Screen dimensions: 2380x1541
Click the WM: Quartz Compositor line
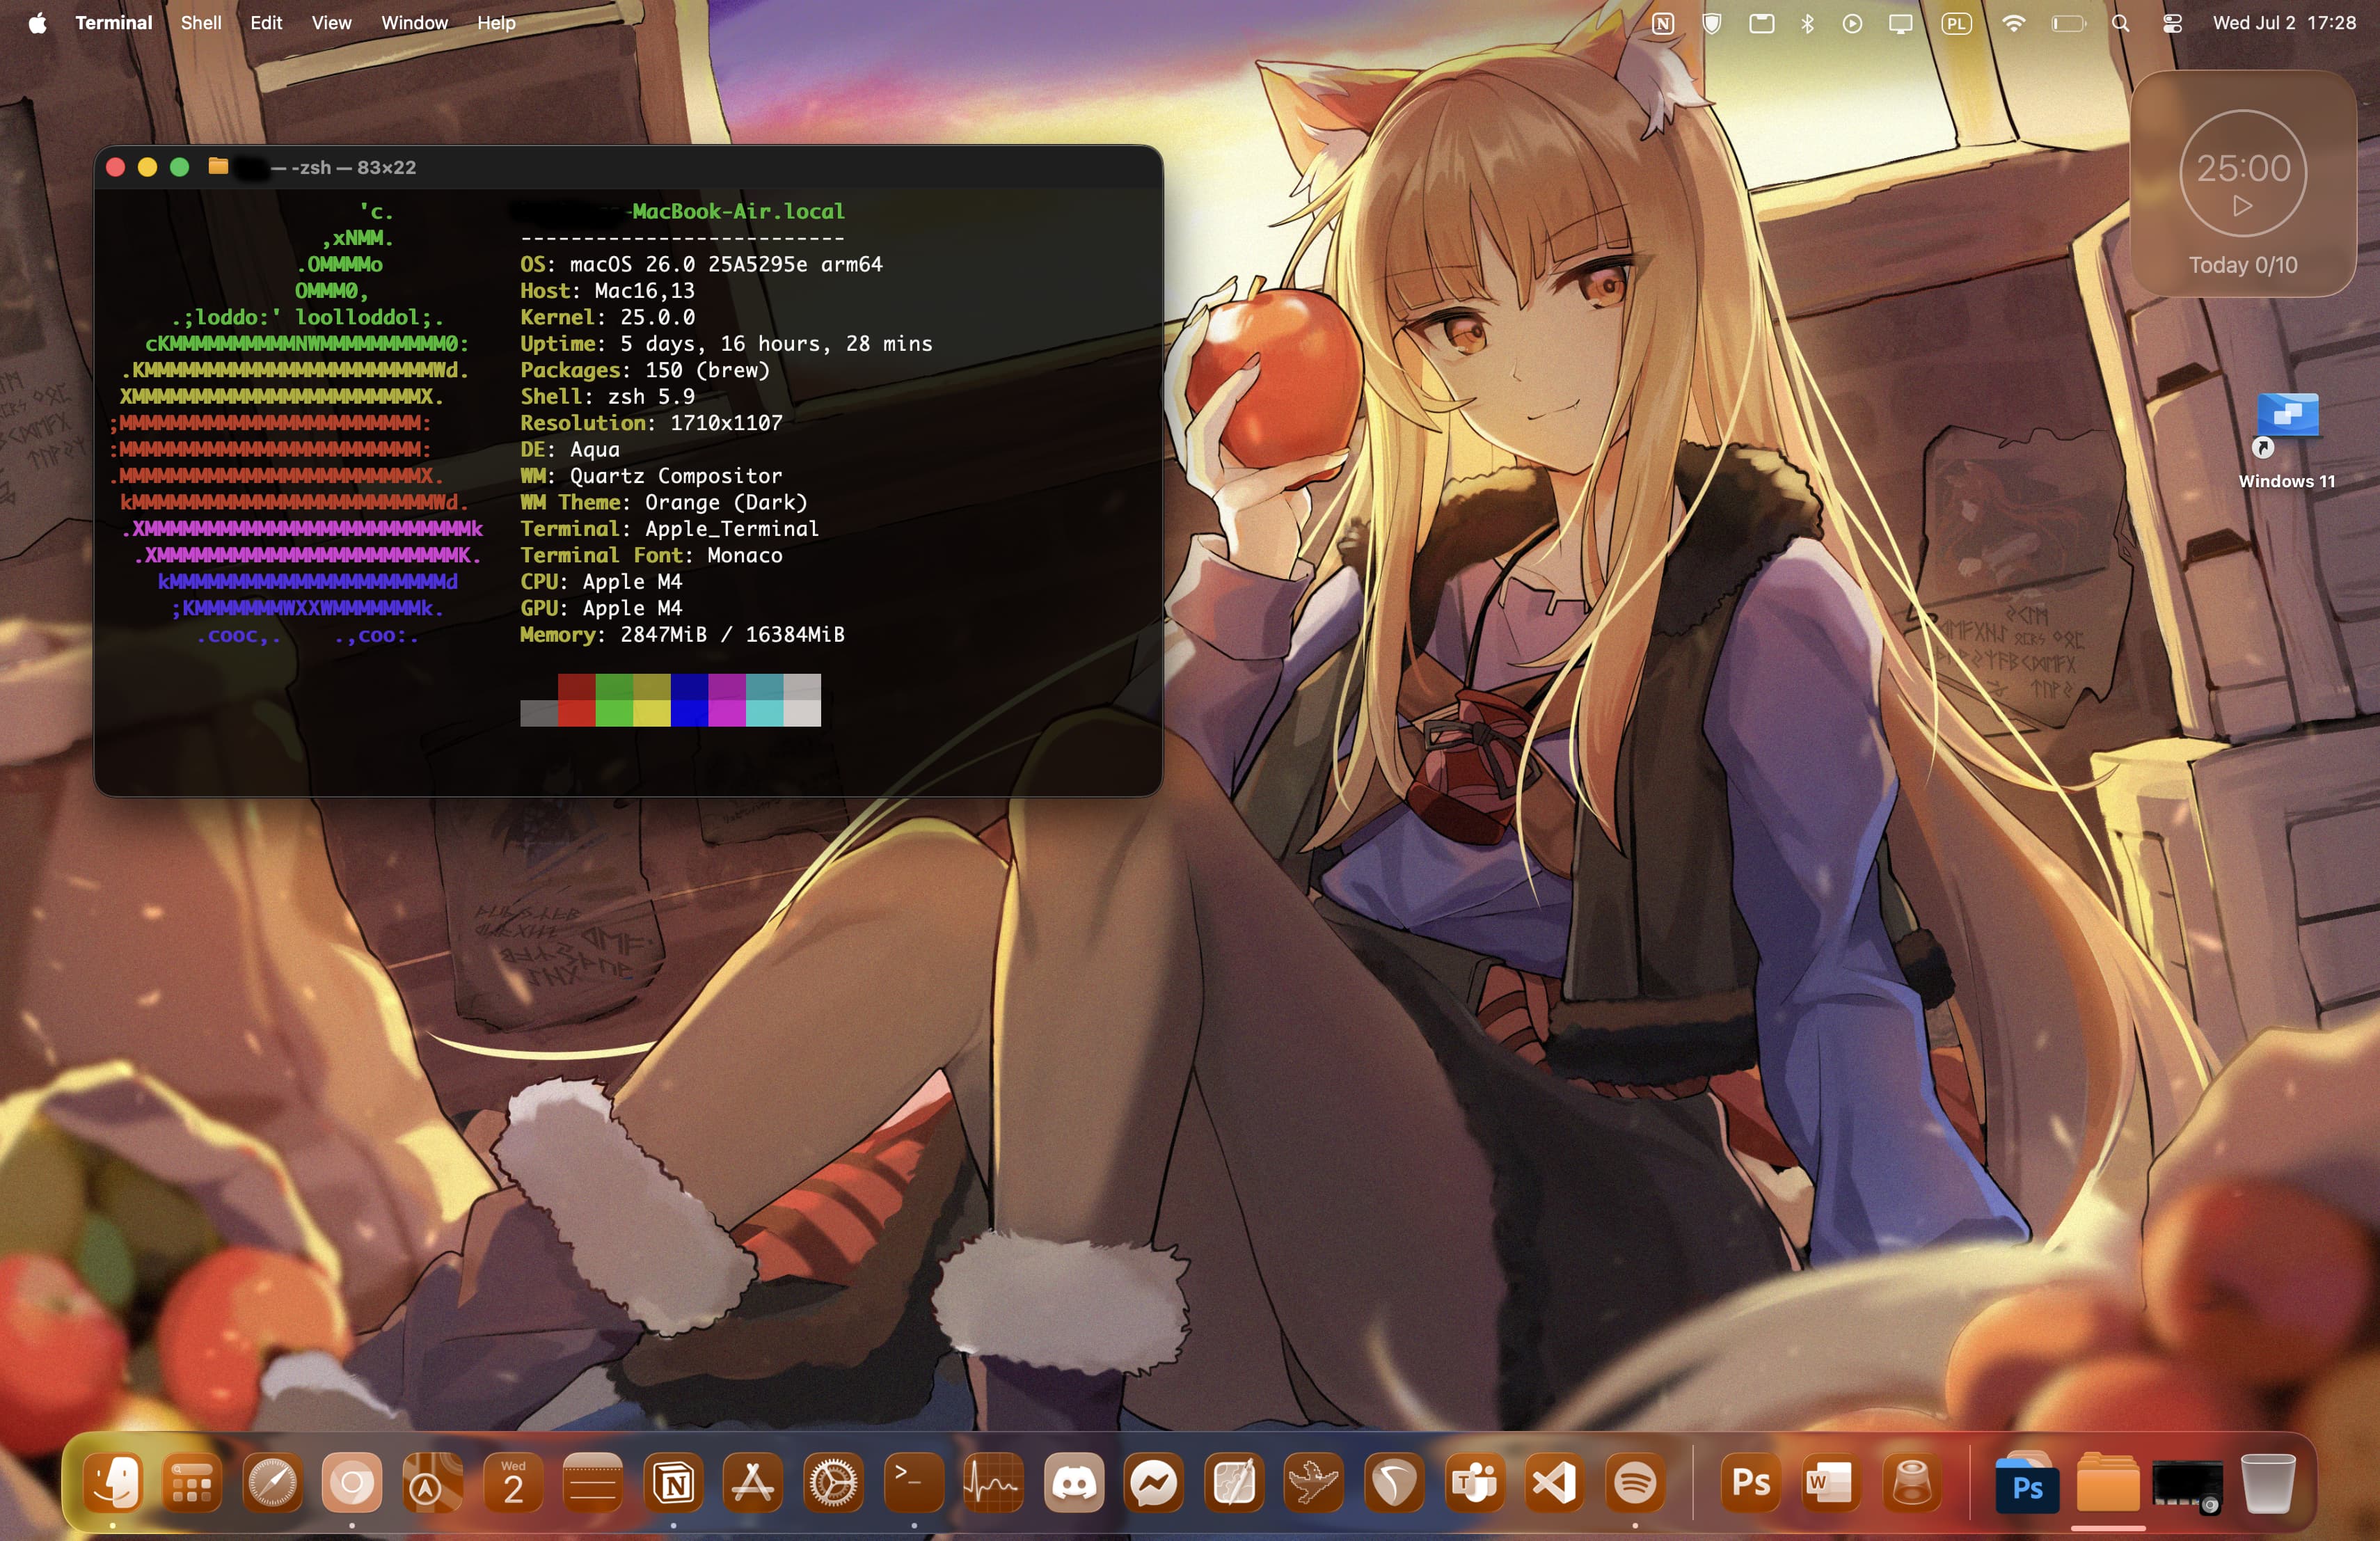(651, 476)
